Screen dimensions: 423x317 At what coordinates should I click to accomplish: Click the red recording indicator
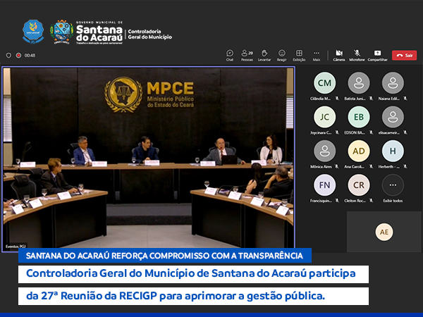(x=18, y=55)
